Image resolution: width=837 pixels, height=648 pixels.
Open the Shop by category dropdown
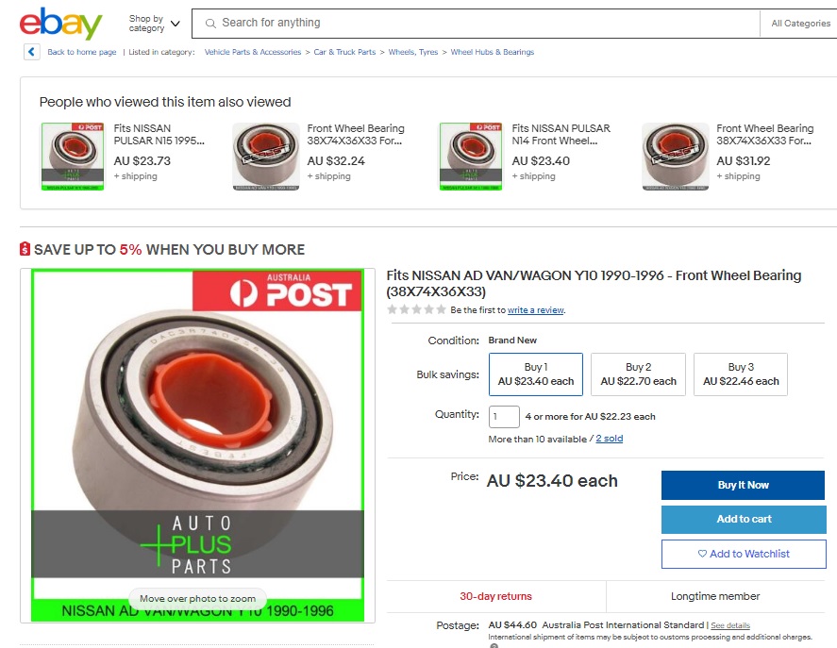click(154, 24)
